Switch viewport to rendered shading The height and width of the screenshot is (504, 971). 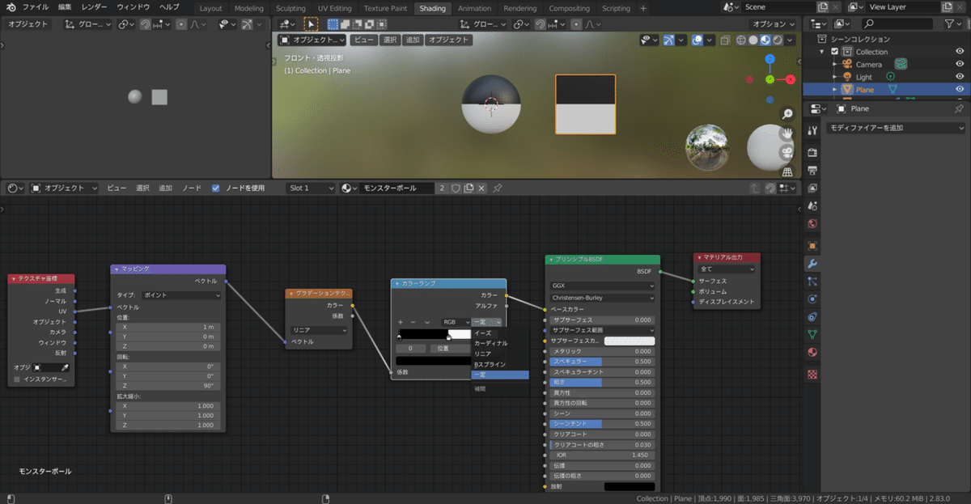click(777, 40)
